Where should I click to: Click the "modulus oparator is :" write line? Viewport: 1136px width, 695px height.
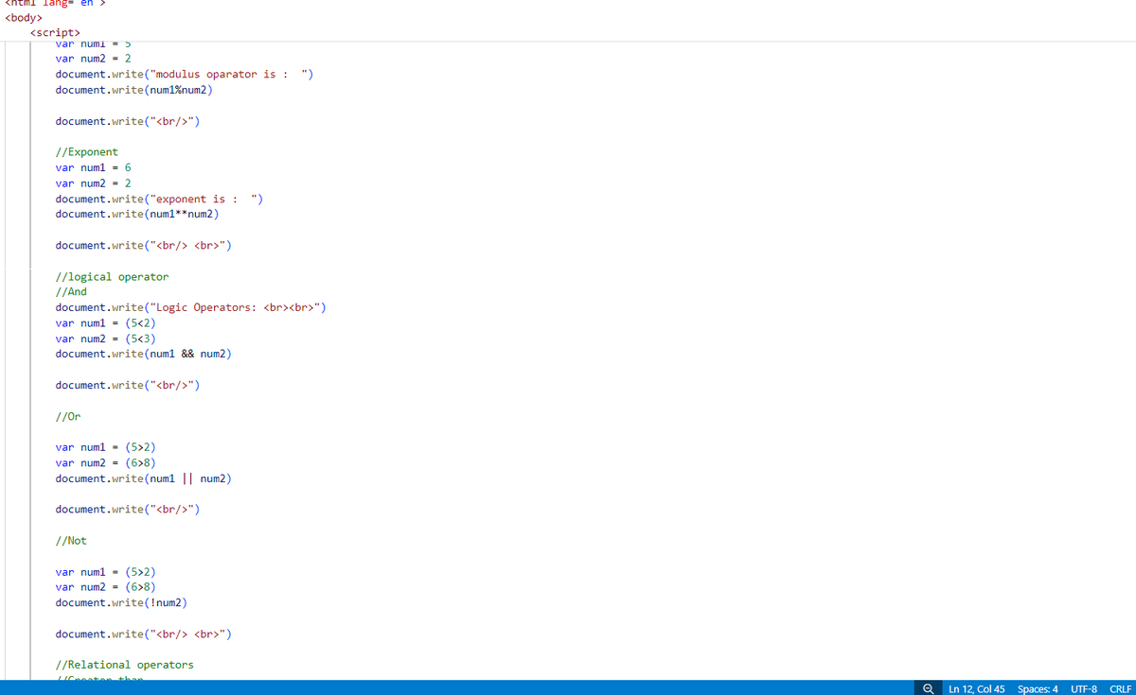[185, 74]
